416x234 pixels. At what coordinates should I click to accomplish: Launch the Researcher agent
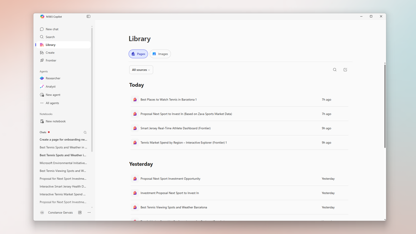coord(63,78)
